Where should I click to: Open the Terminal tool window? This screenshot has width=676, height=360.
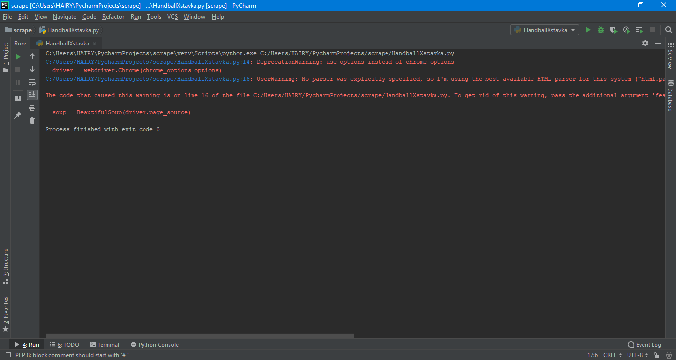[104, 345]
